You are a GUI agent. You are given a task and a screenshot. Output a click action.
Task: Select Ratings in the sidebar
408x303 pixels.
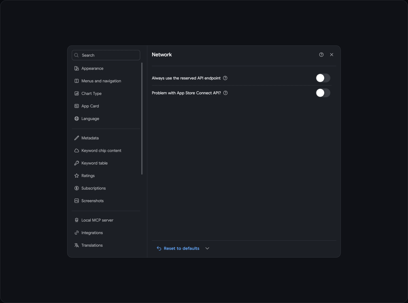(x=106, y=176)
